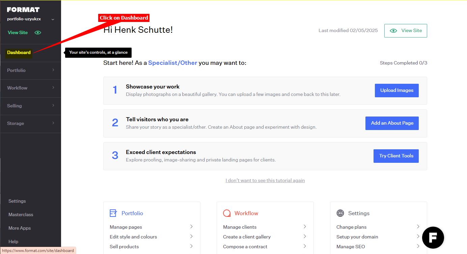Screen dimensions: 467x254
Task: Click the chevron next to Manage pages
Action: [x=191, y=226]
